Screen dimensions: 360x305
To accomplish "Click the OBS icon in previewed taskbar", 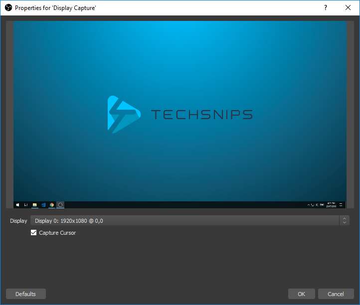I will [x=60, y=205].
